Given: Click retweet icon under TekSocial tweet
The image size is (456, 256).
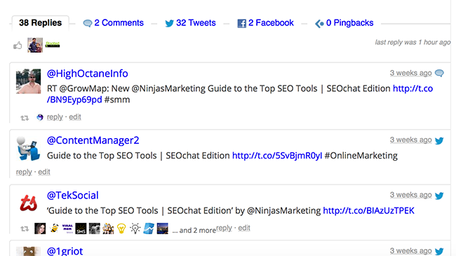Looking at the screenshot, I should pos(25,229).
